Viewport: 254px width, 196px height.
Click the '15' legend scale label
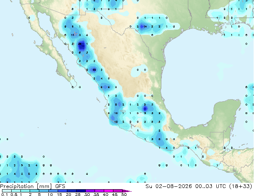tap(59, 194)
